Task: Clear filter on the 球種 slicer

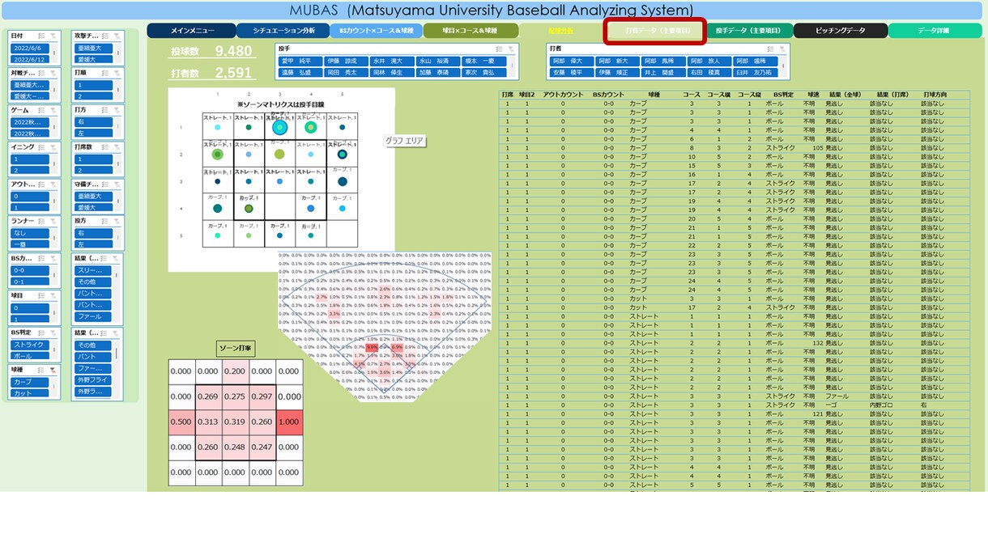Action: (54, 369)
